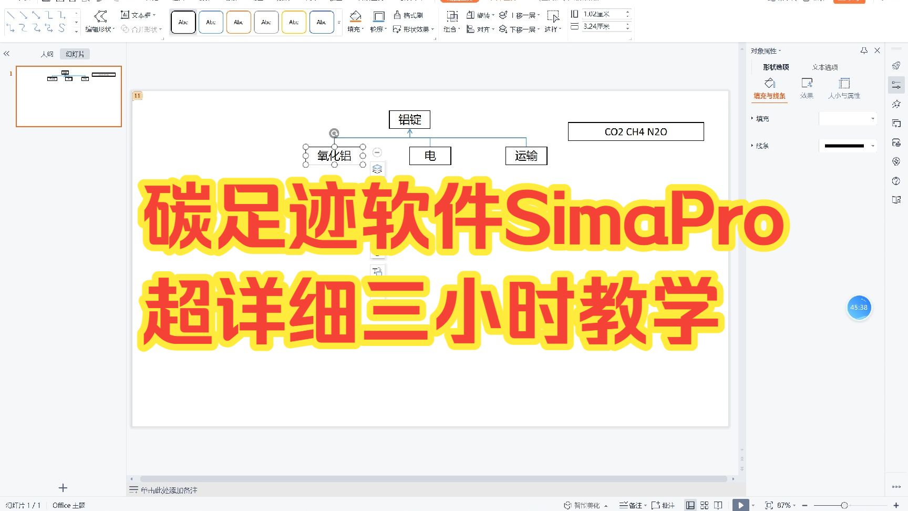Bring the shape forward one layer
The width and height of the screenshot is (908, 511).
(519, 15)
